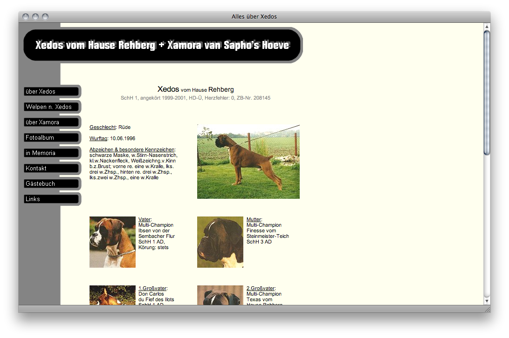Click the large photo of standing boxer Xedos
509x338 pixels.
(x=248, y=162)
